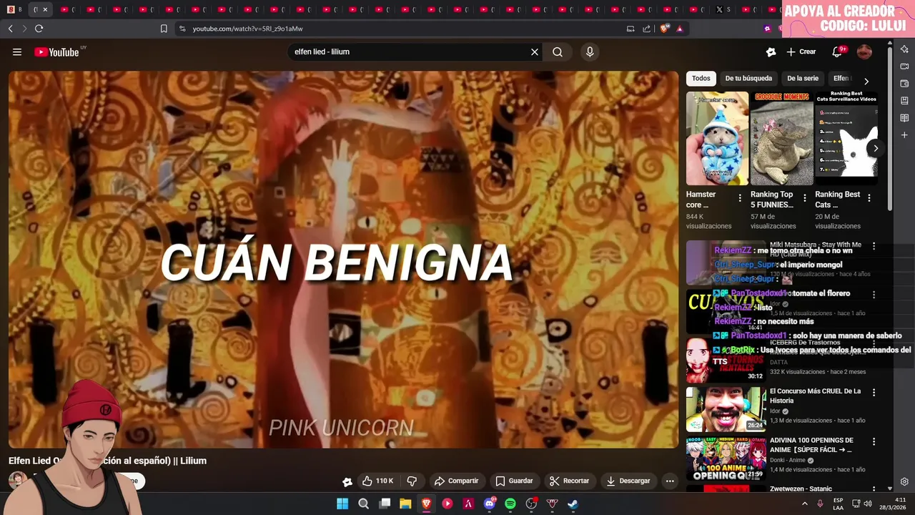Open YouTube notifications bell
Viewport: 915px width, 515px height.
[837, 51]
